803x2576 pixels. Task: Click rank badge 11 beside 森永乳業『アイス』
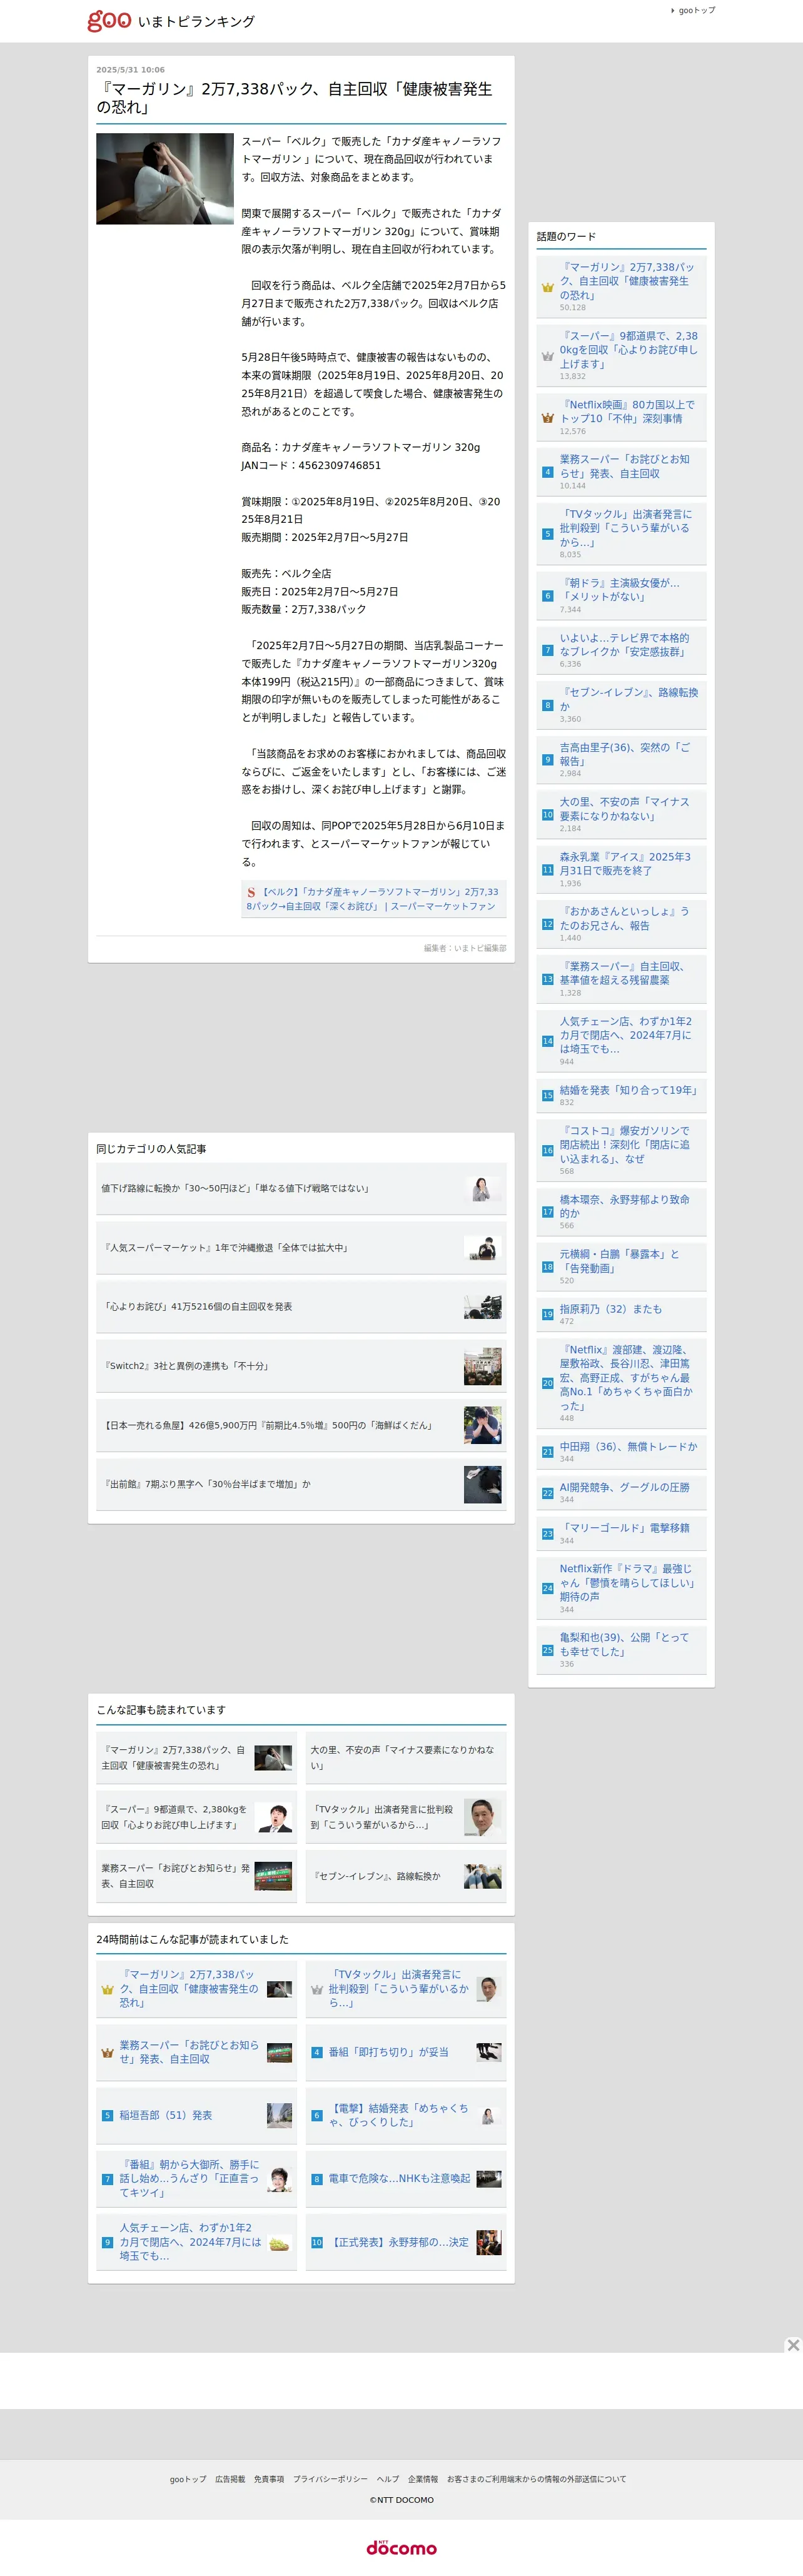click(548, 870)
